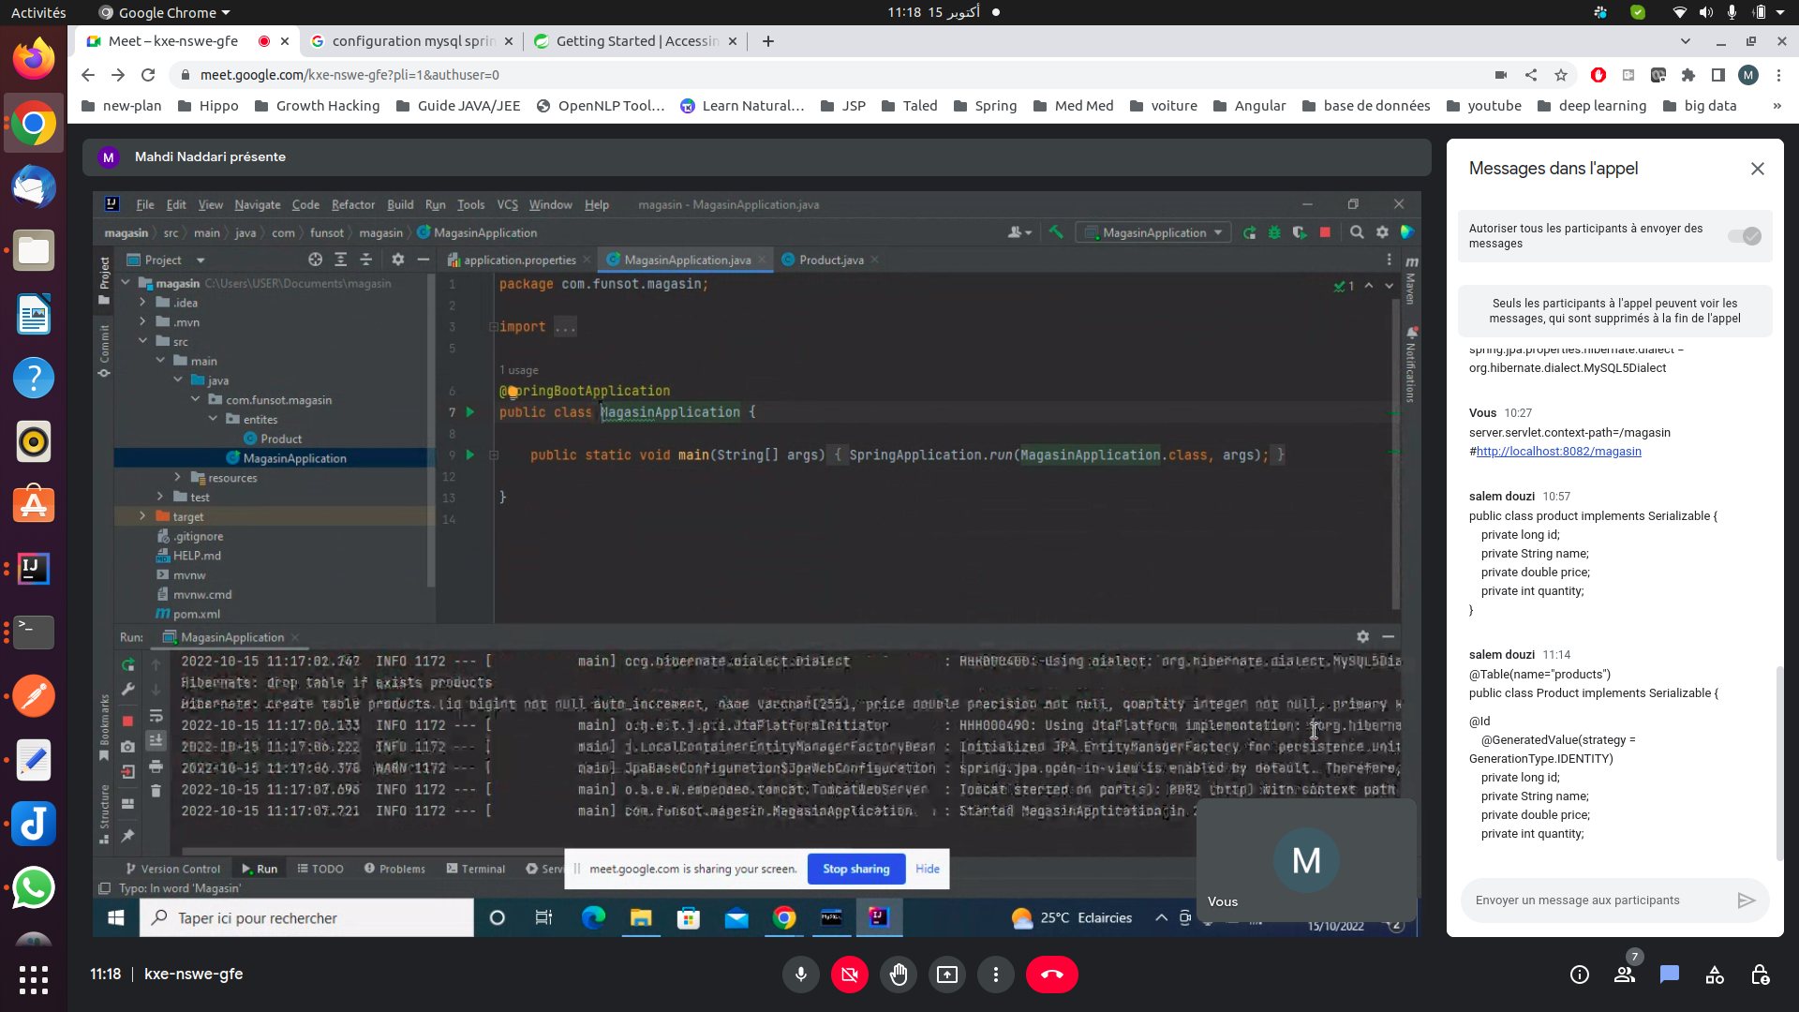The width and height of the screenshot is (1799, 1012).
Task: Open Chrome three-dot menu
Action: (1778, 75)
